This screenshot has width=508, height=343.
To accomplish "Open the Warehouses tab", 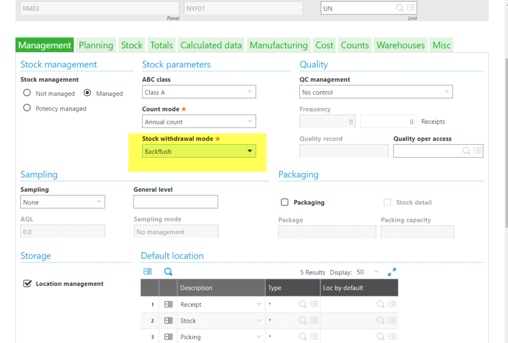I will (400, 45).
